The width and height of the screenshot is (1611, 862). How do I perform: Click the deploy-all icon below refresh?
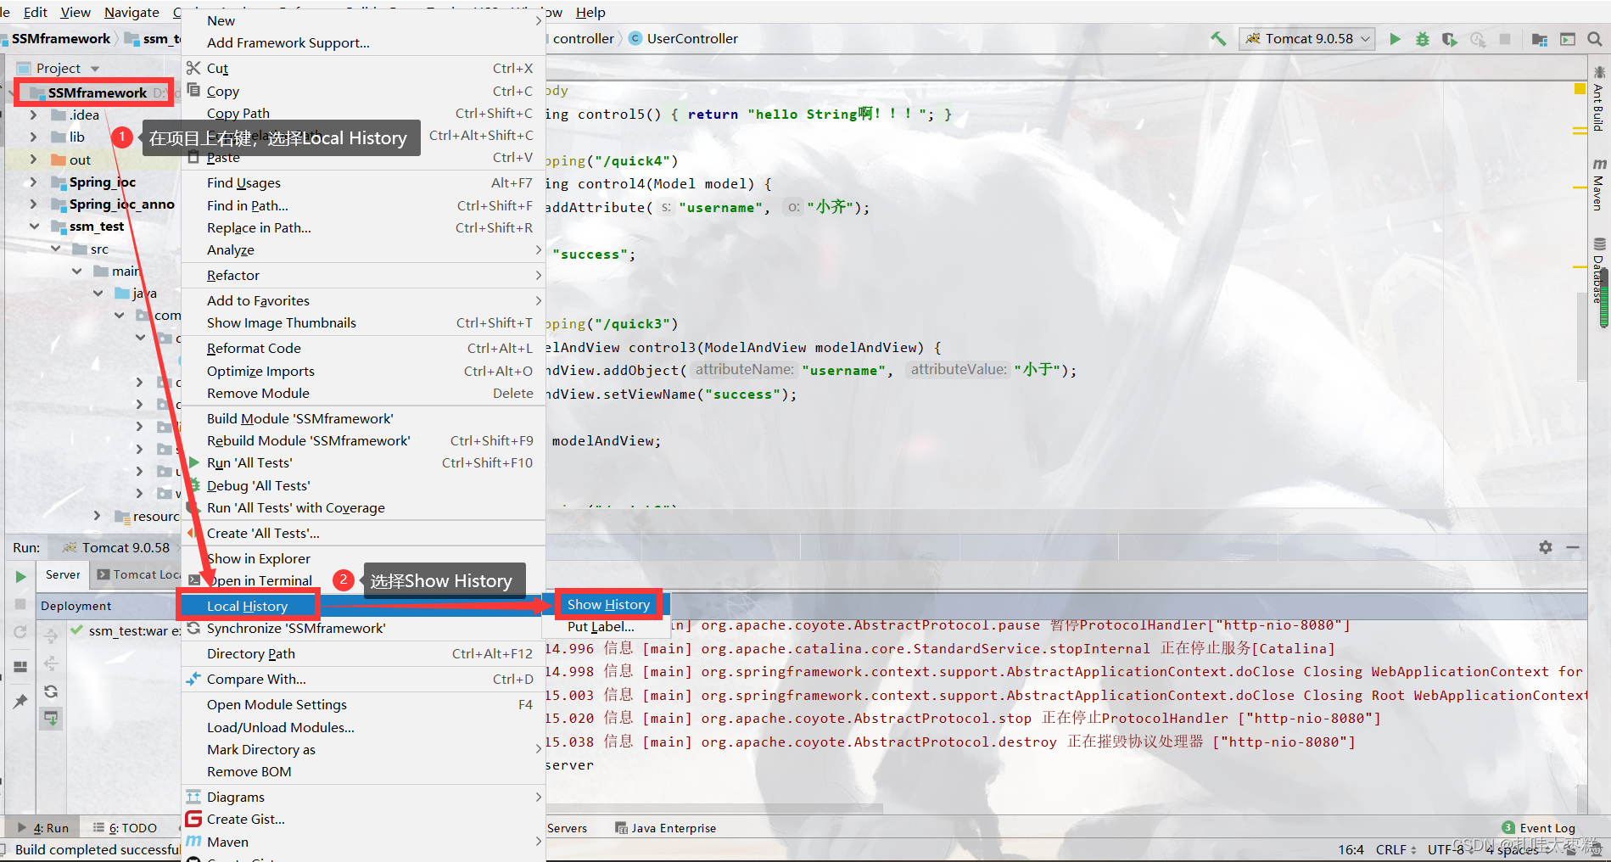pyautogui.click(x=51, y=719)
